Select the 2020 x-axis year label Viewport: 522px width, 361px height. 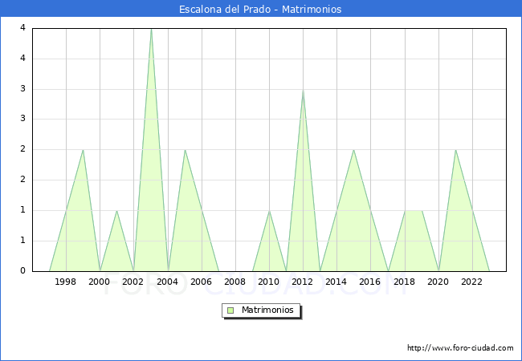[438, 282]
